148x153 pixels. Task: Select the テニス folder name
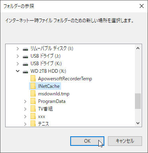pos(44,124)
